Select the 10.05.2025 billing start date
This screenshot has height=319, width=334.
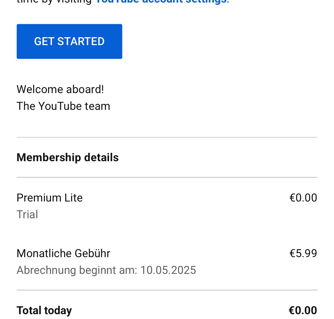168,270
